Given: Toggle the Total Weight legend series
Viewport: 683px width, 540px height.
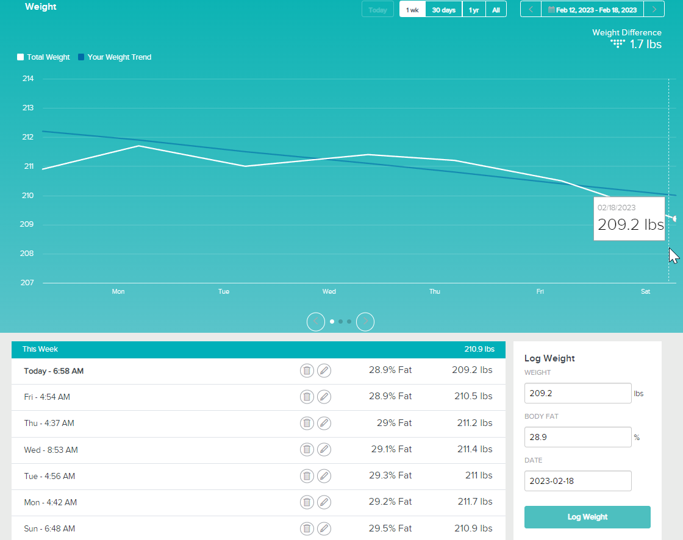Looking at the screenshot, I should [x=43, y=57].
